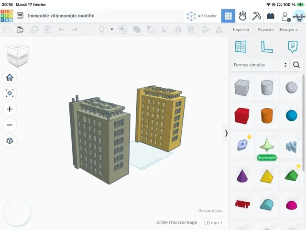Toggle orthographic perspective view
The image size is (306, 230).
(x=10, y=140)
